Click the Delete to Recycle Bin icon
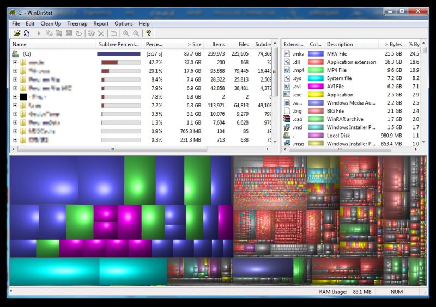 (x=91, y=33)
